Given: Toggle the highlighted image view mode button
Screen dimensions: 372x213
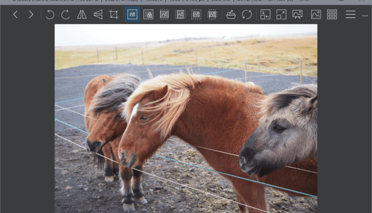Looking at the screenshot, I should tap(132, 15).
